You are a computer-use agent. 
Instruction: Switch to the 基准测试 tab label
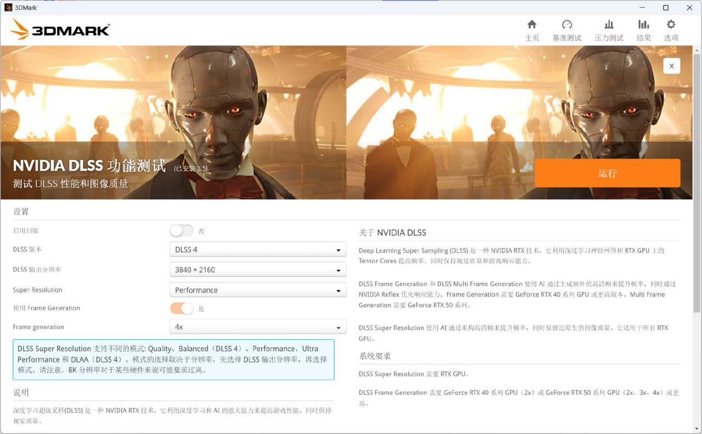tap(567, 38)
